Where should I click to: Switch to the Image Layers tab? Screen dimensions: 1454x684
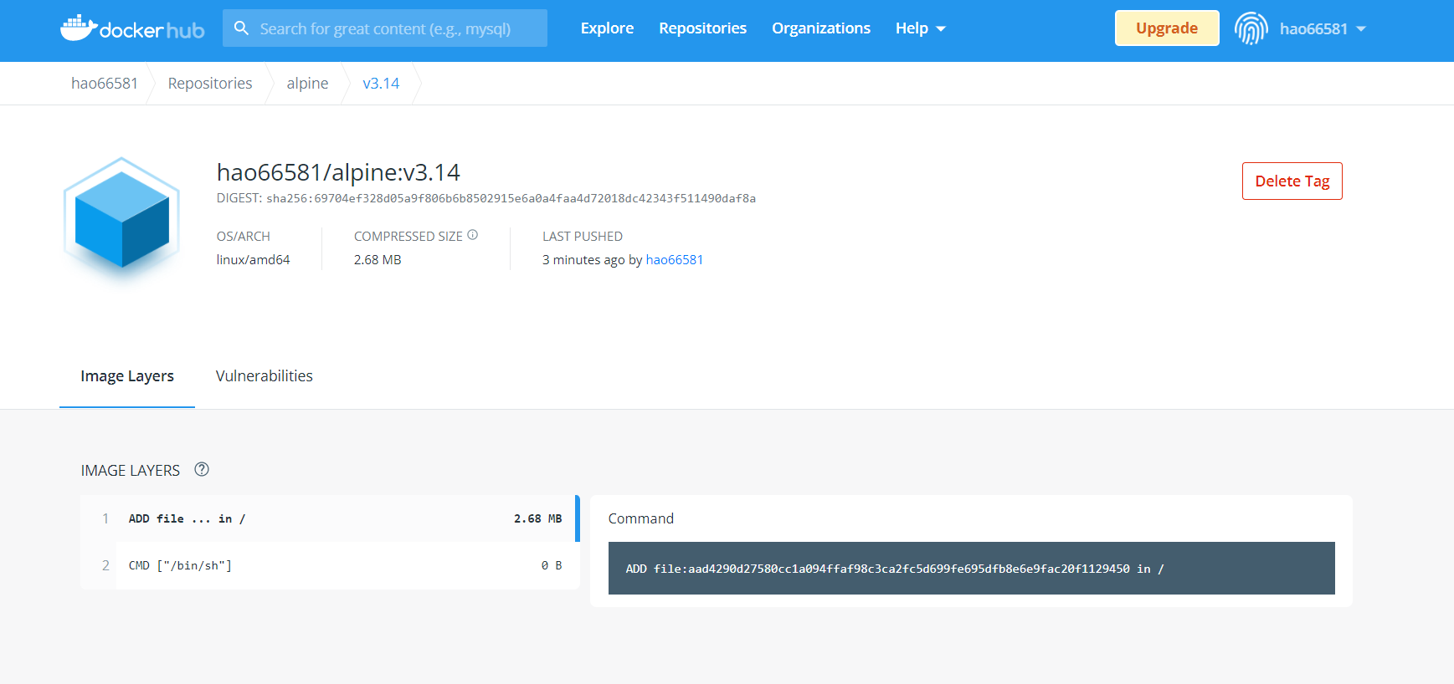[x=127, y=376]
